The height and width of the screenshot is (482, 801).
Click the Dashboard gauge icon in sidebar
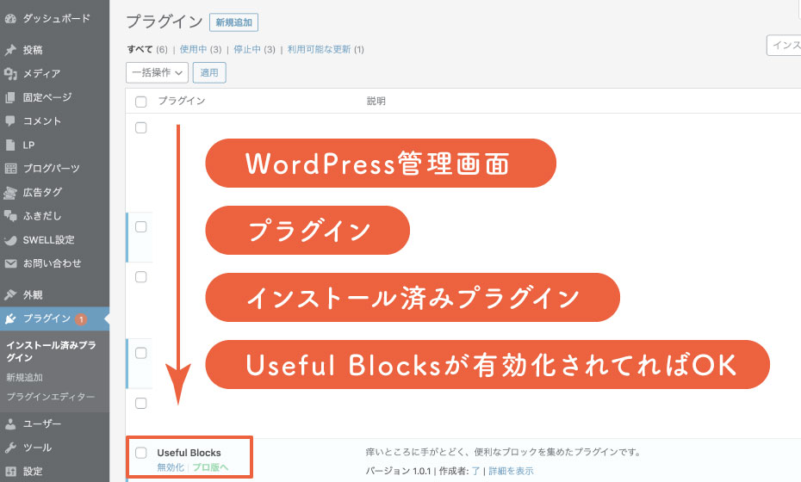tap(10, 17)
